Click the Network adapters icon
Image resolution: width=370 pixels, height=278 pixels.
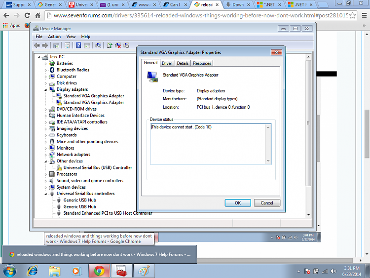click(x=52, y=155)
